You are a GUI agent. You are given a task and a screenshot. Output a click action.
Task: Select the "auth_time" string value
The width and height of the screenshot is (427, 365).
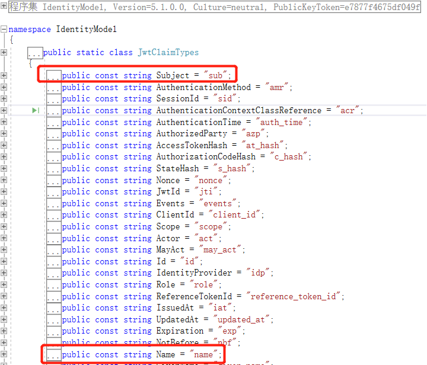(282, 122)
